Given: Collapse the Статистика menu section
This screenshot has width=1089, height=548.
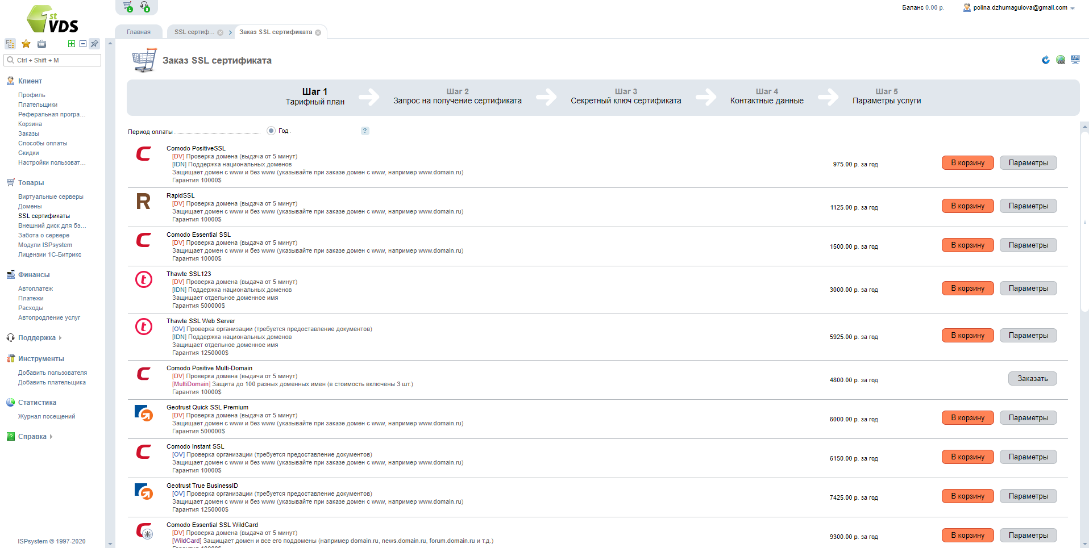Looking at the screenshot, I should coord(37,403).
